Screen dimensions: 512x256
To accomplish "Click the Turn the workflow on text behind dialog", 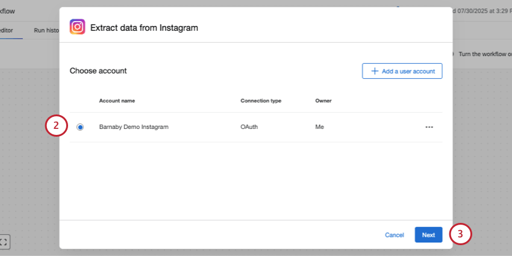I will click(485, 54).
